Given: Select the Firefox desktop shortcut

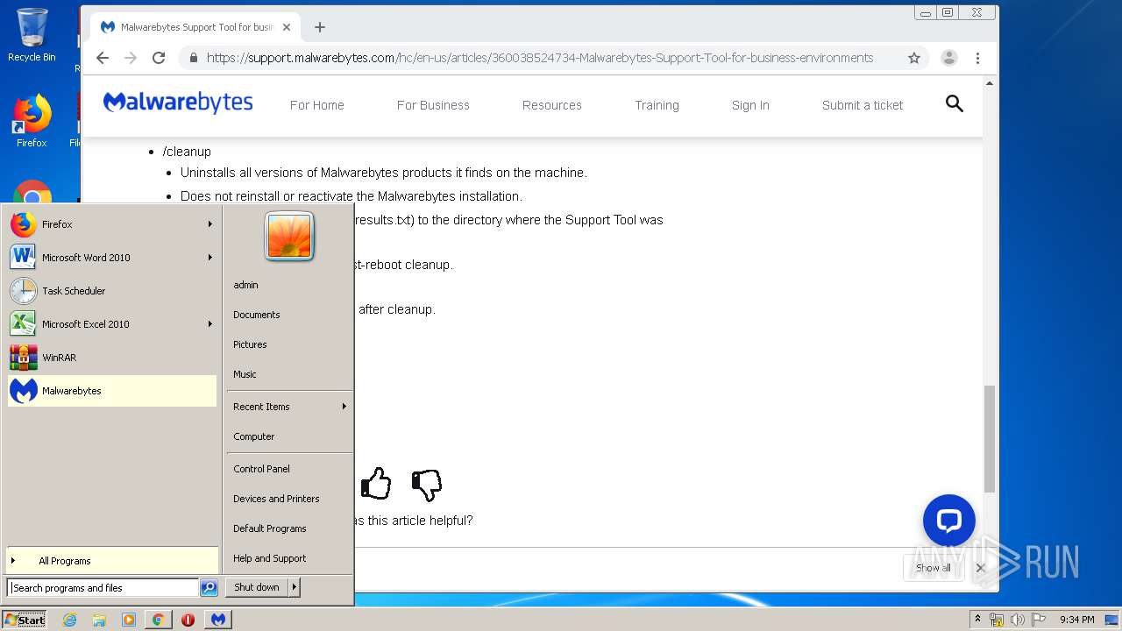Looking at the screenshot, I should click(x=32, y=121).
